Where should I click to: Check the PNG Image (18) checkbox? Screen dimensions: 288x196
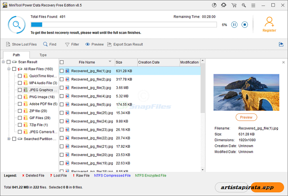(x=20, y=97)
